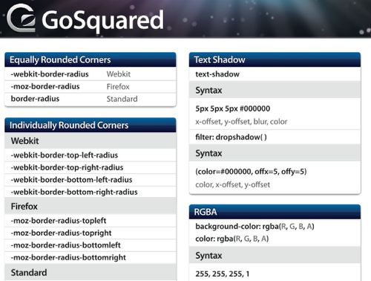371x281 pixels.
Task: Click -moz-border-radius-topright row
Action: (91, 233)
